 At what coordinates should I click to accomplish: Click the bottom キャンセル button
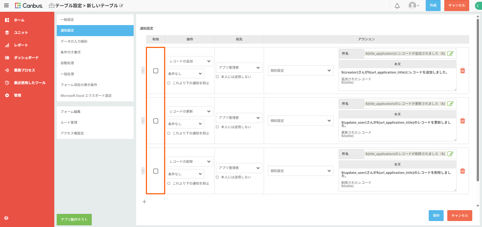460,215
